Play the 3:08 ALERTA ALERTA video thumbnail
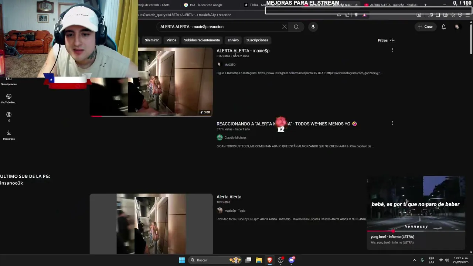 coord(151,82)
